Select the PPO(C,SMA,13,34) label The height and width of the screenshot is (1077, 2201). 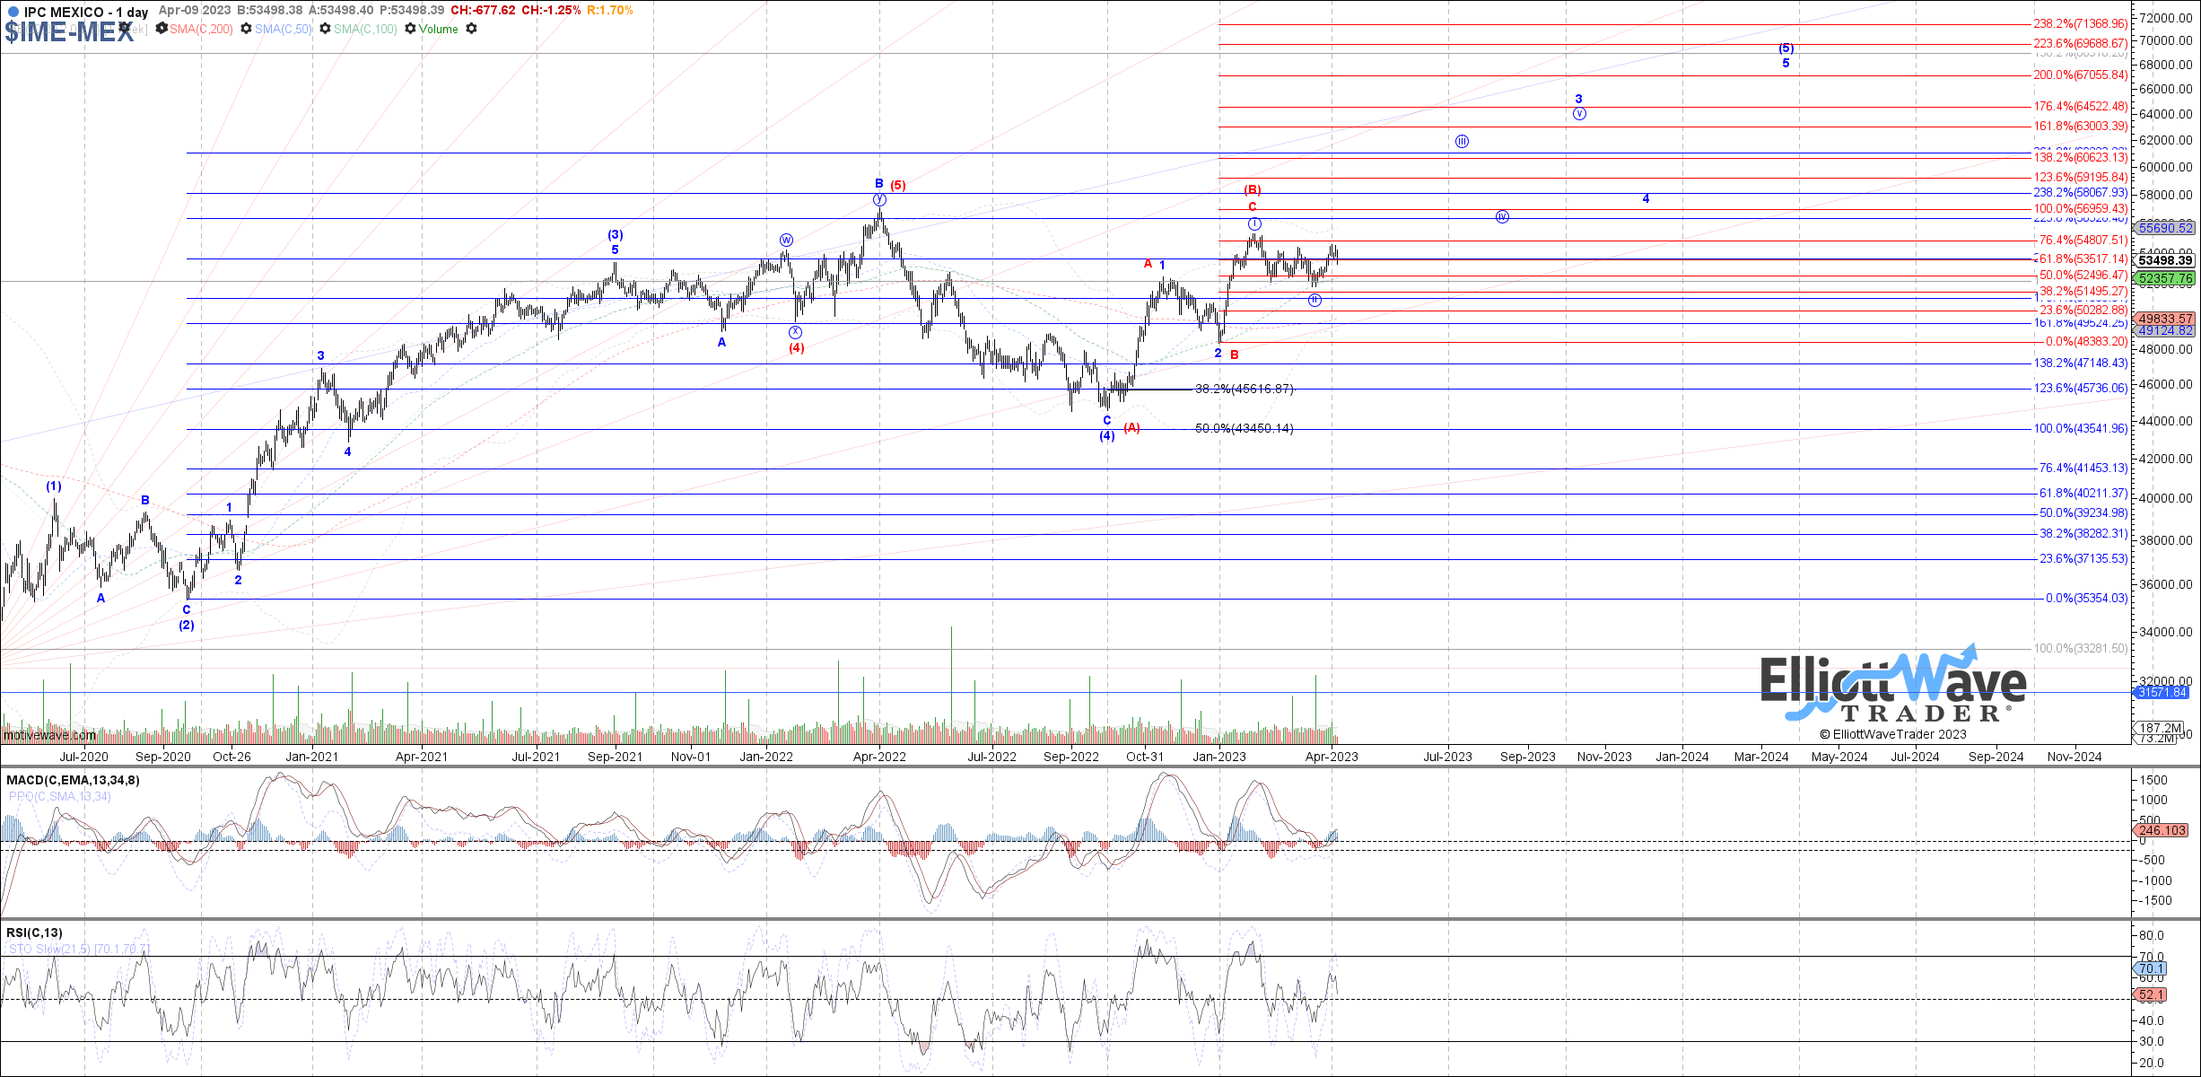[59, 796]
